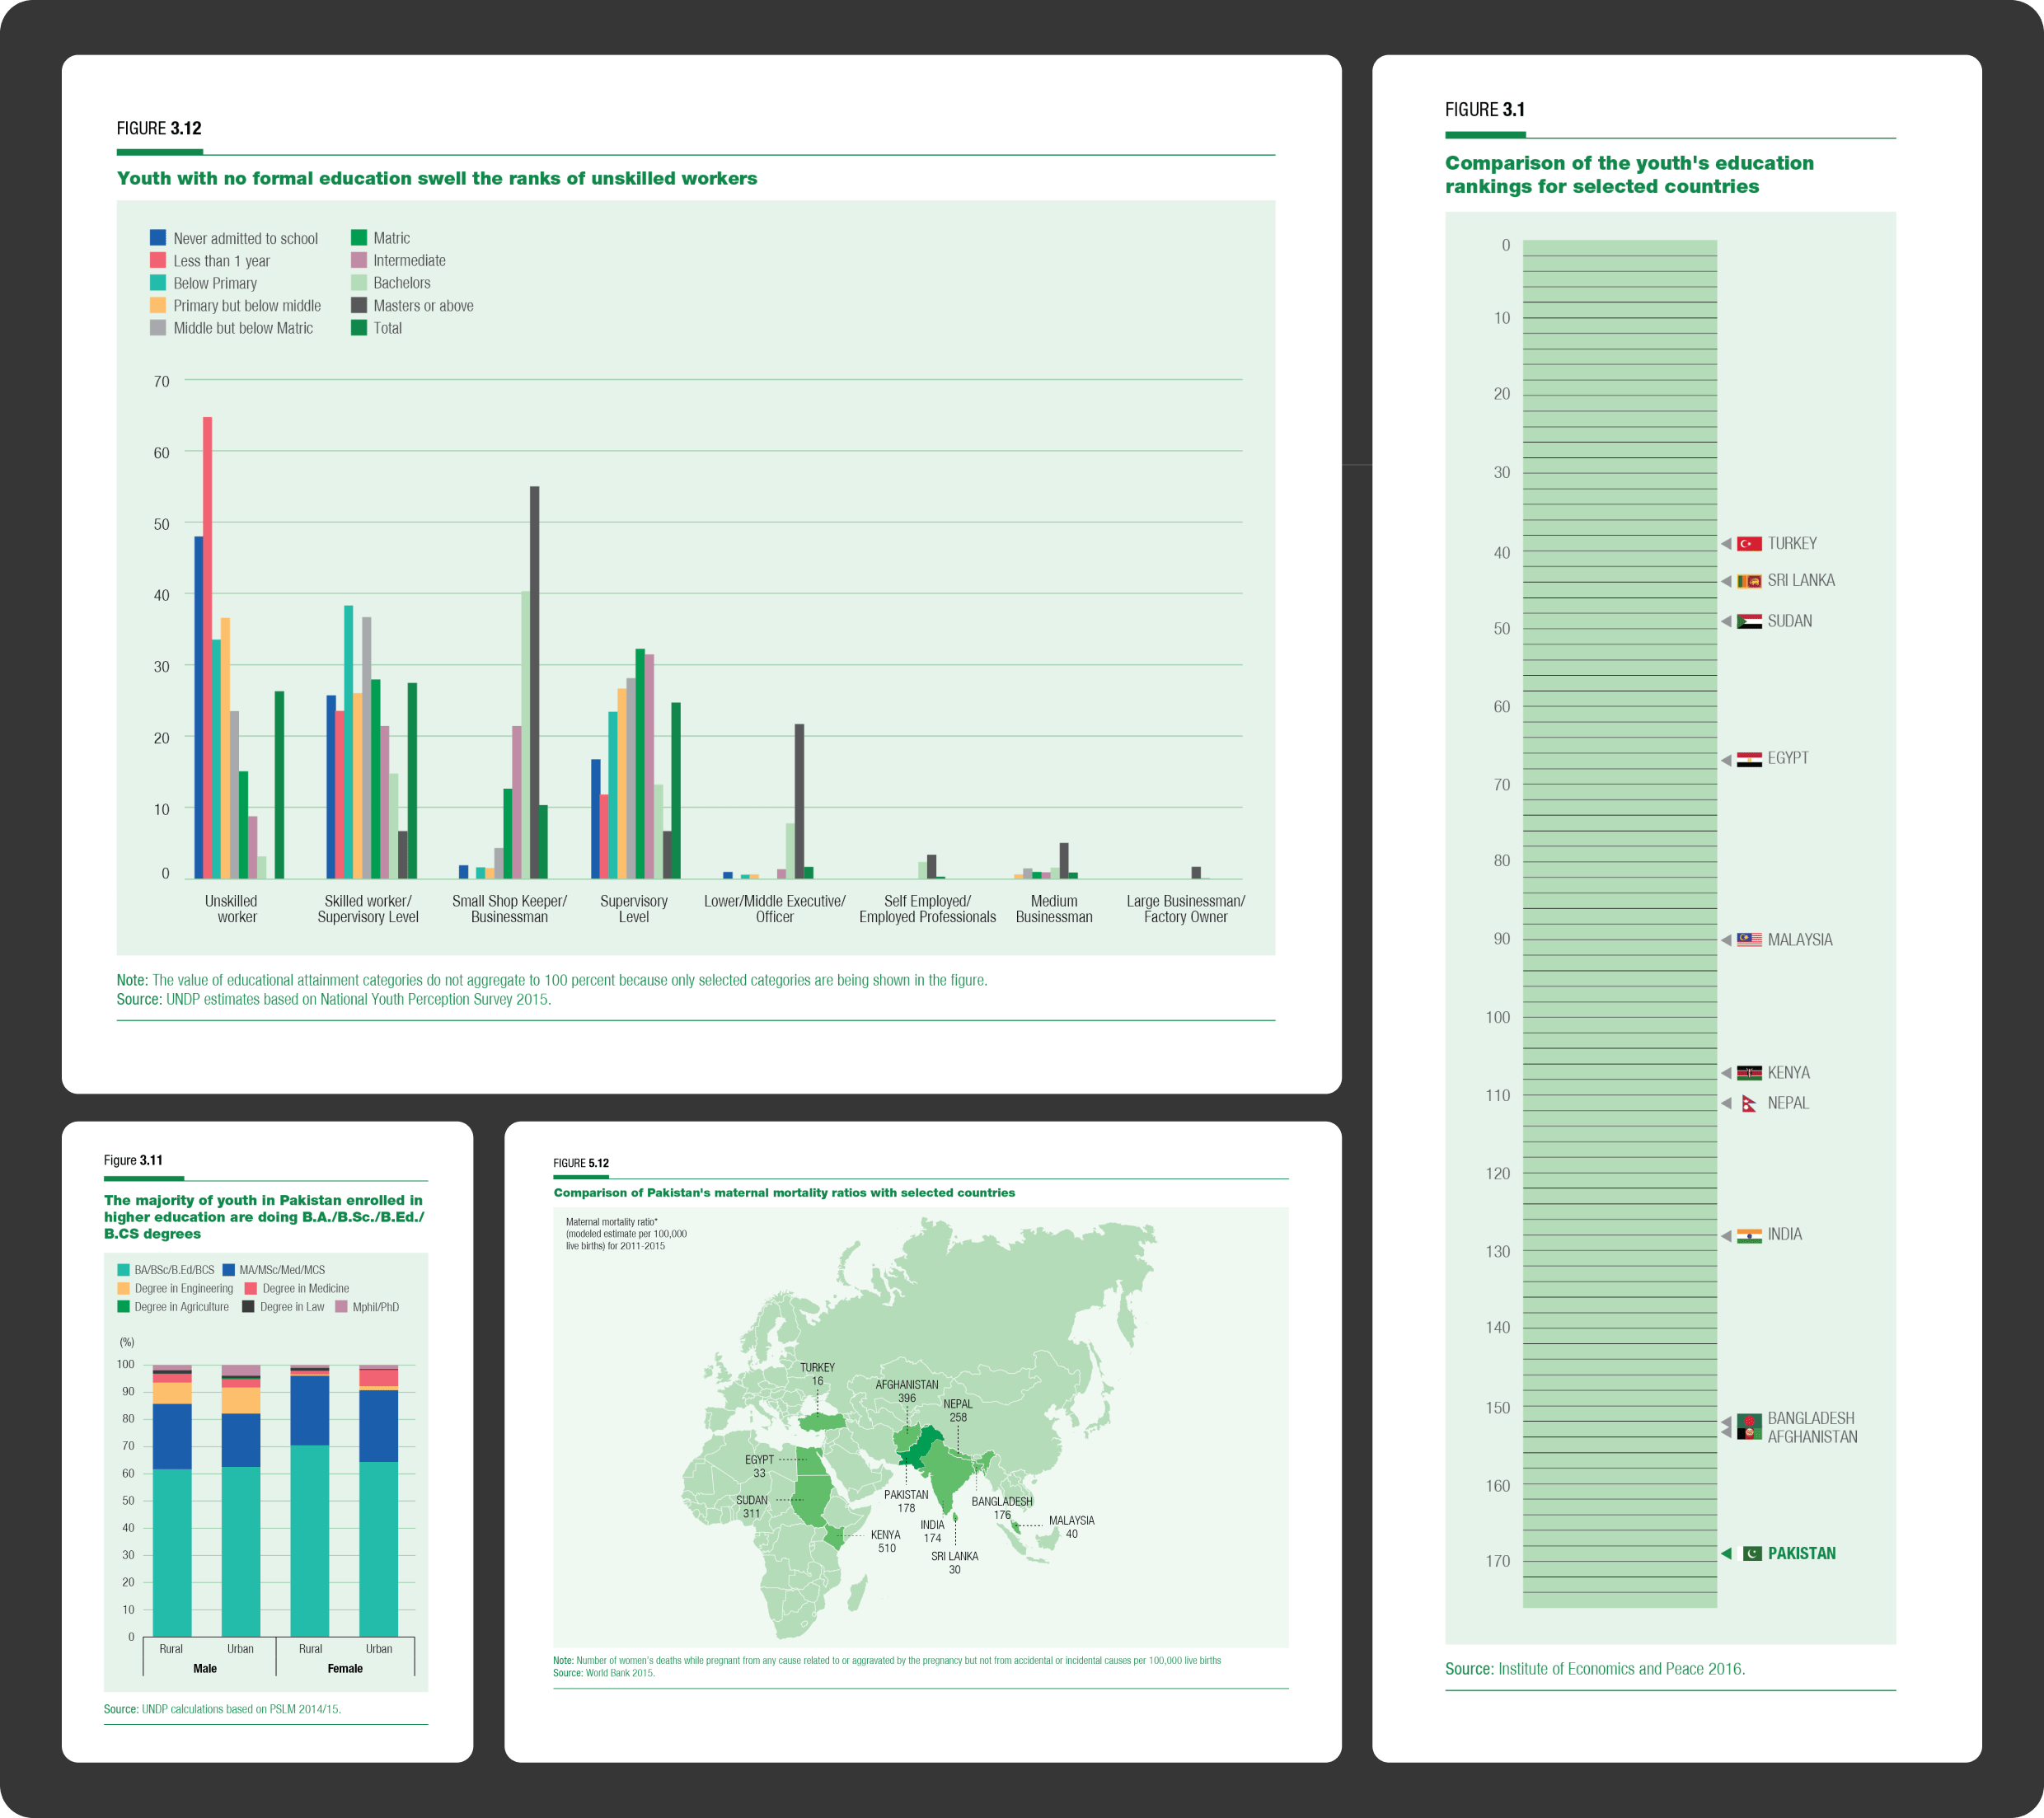Click the 'Never admitted to school' legend swatch

[158, 238]
